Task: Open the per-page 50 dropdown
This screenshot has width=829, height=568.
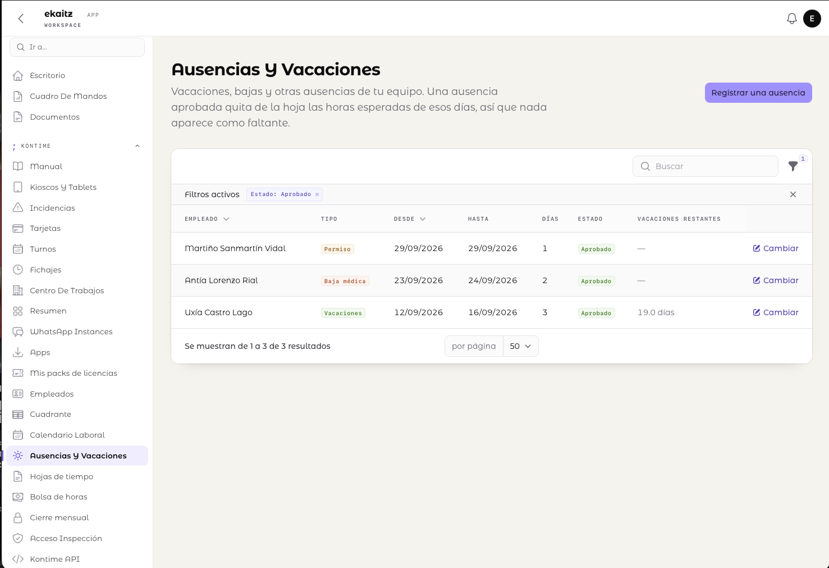Action: pyautogui.click(x=520, y=346)
